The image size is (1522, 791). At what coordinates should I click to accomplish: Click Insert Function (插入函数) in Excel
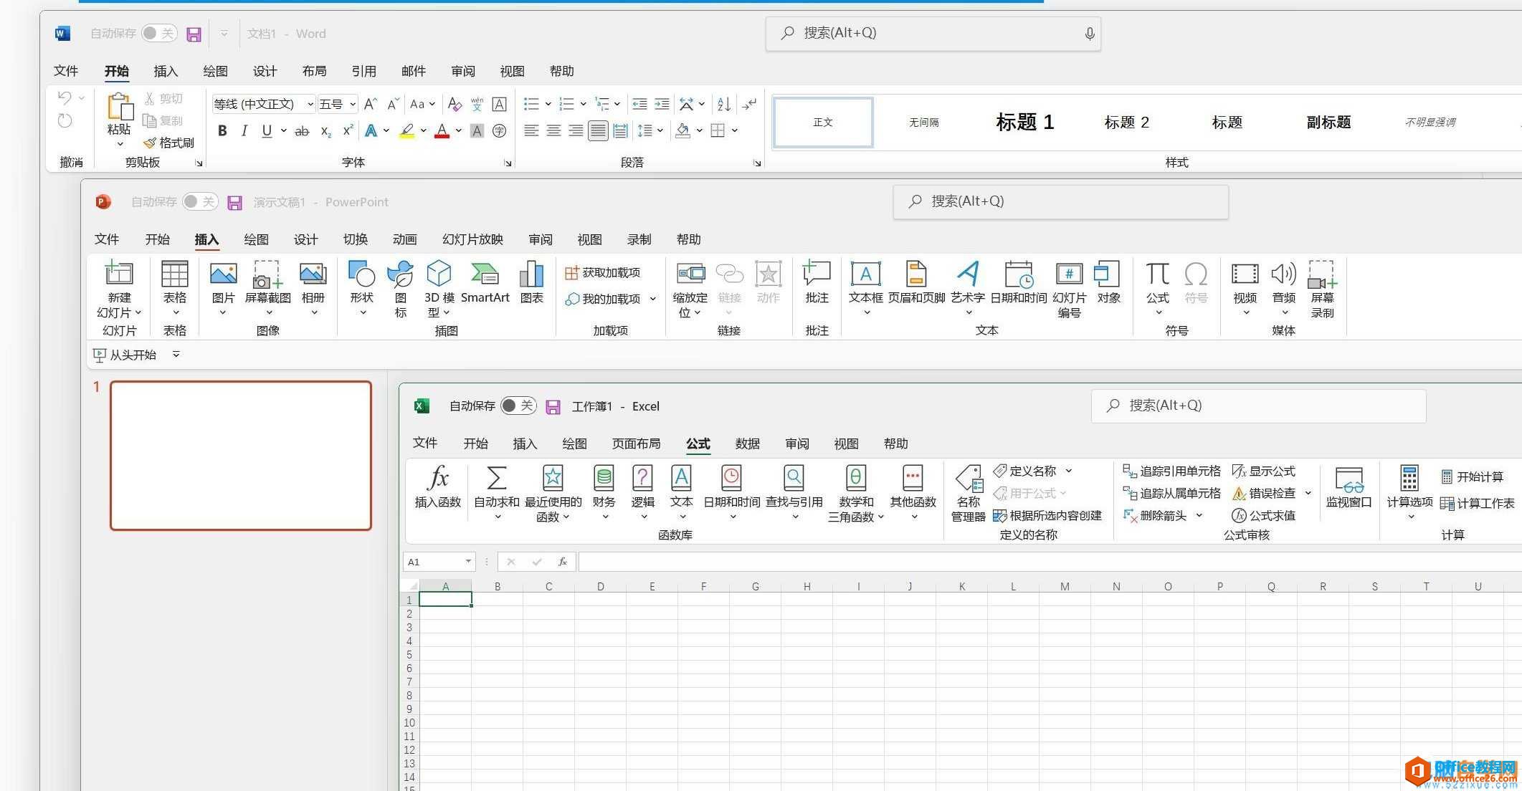pyautogui.click(x=437, y=486)
